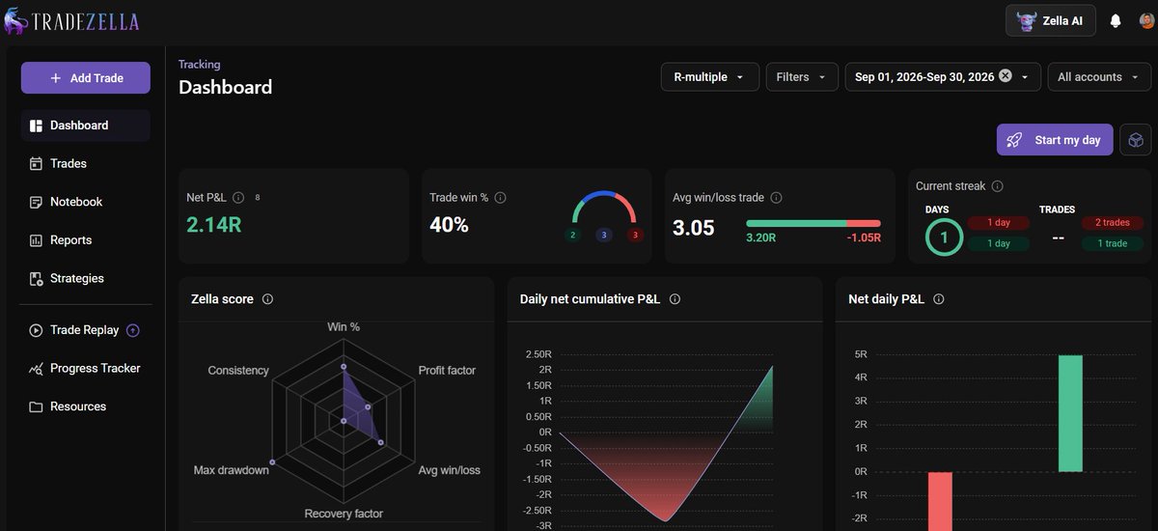Image resolution: width=1158 pixels, height=531 pixels.
Task: Click the days streak circle
Action: coord(944,238)
